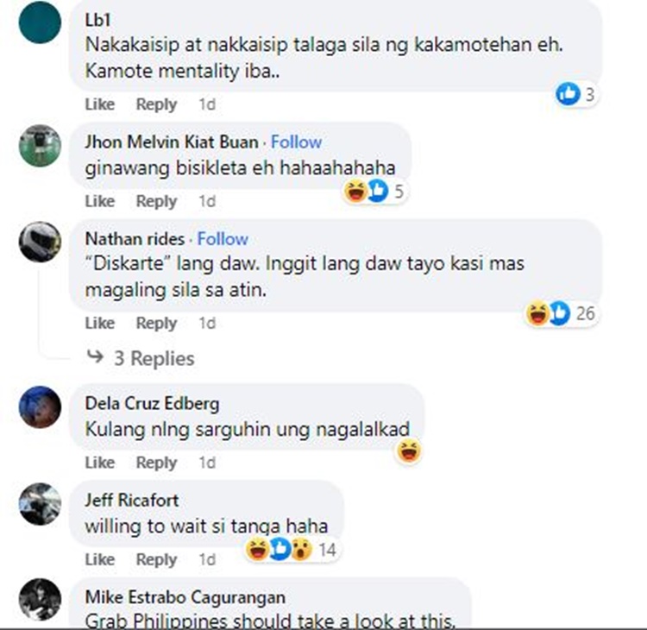Open the 26 reactions on Nathan rides' comment
The height and width of the screenshot is (630, 647).
tap(561, 313)
